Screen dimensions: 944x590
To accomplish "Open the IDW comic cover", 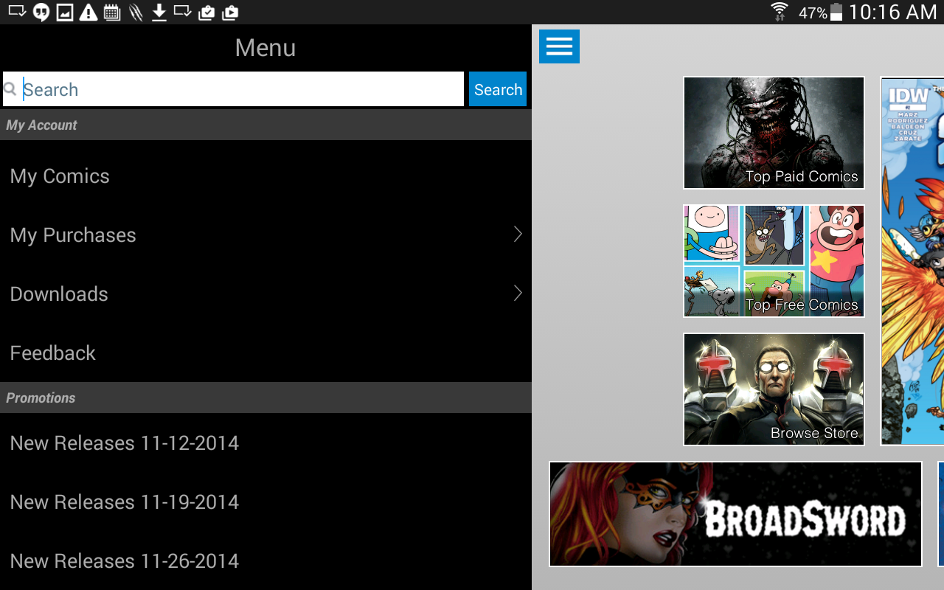I will 912,261.
